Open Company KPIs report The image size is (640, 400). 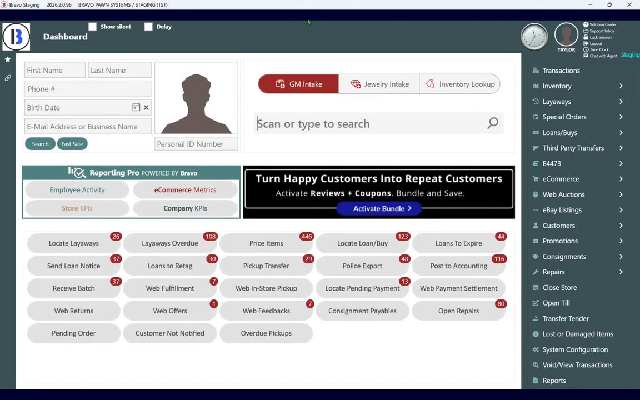coord(186,208)
